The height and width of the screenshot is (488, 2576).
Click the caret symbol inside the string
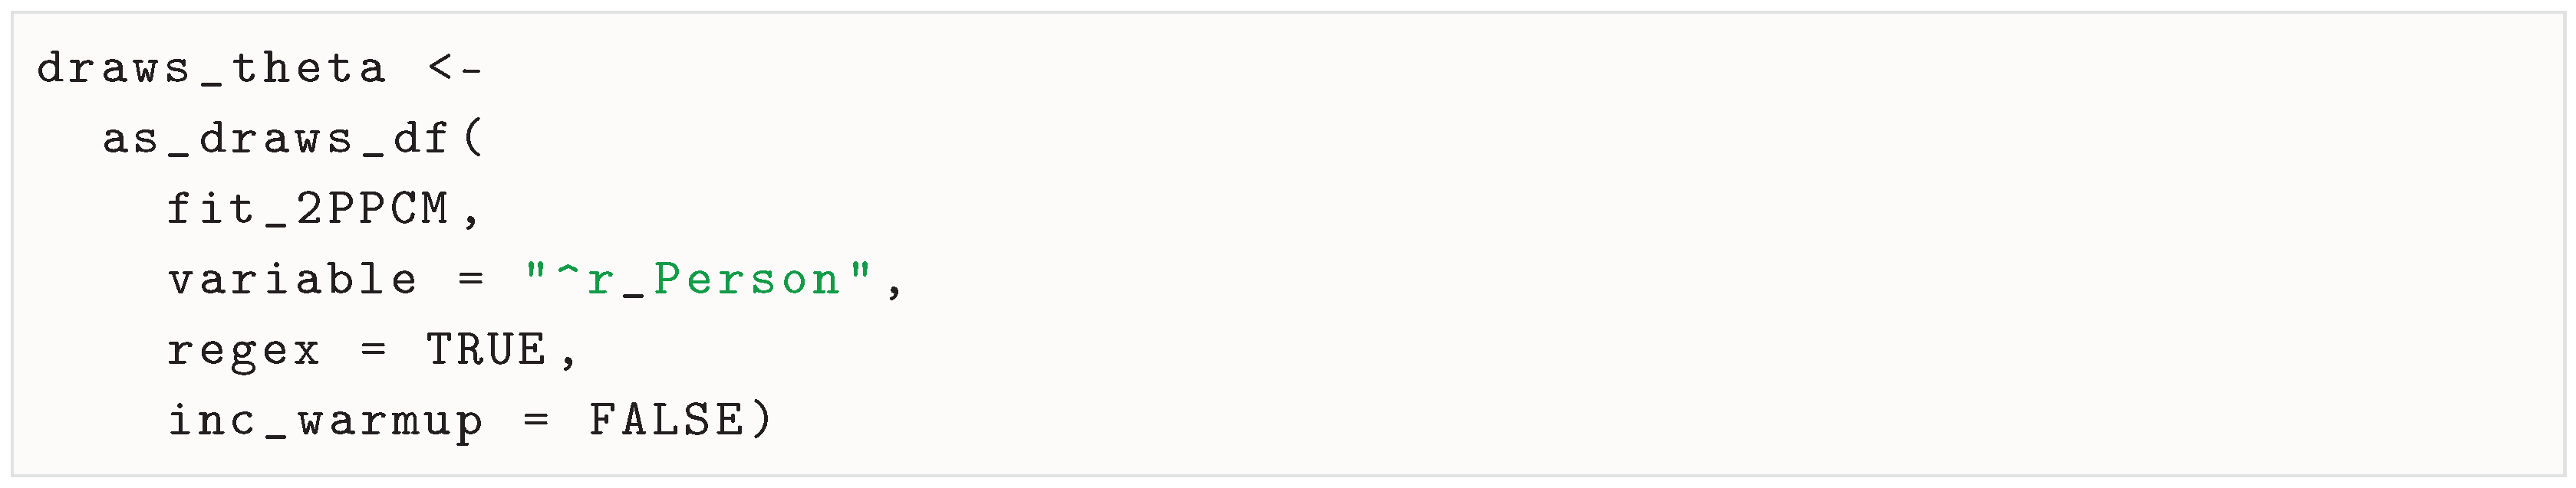(x=568, y=271)
